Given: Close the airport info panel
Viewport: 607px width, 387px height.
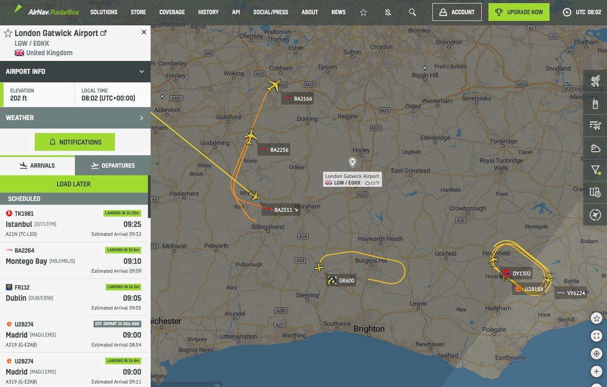Looking at the screenshot, I should (x=144, y=32).
